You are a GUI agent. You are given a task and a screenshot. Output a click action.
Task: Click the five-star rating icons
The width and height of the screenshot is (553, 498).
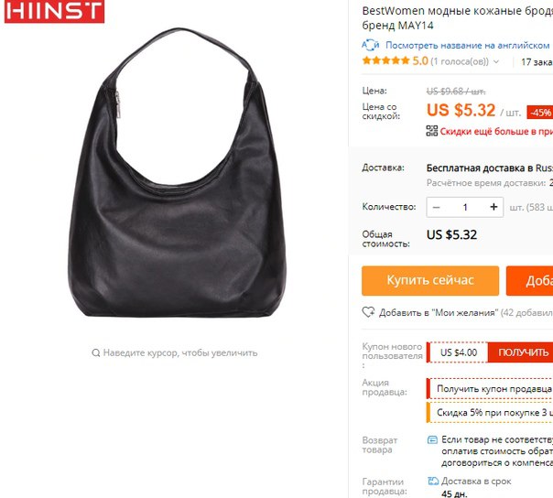point(385,60)
